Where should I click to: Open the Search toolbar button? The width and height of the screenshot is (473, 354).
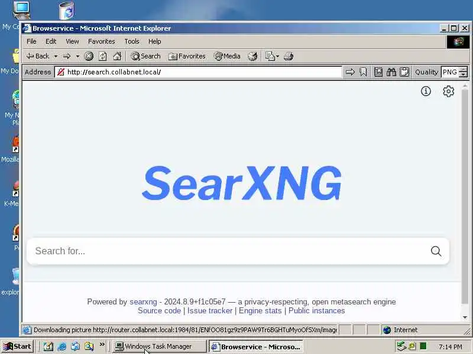[x=145, y=56]
